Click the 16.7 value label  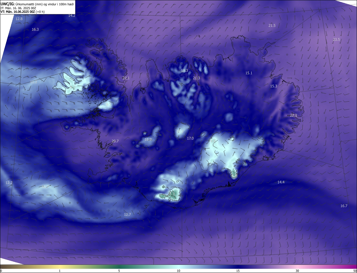coord(344,206)
